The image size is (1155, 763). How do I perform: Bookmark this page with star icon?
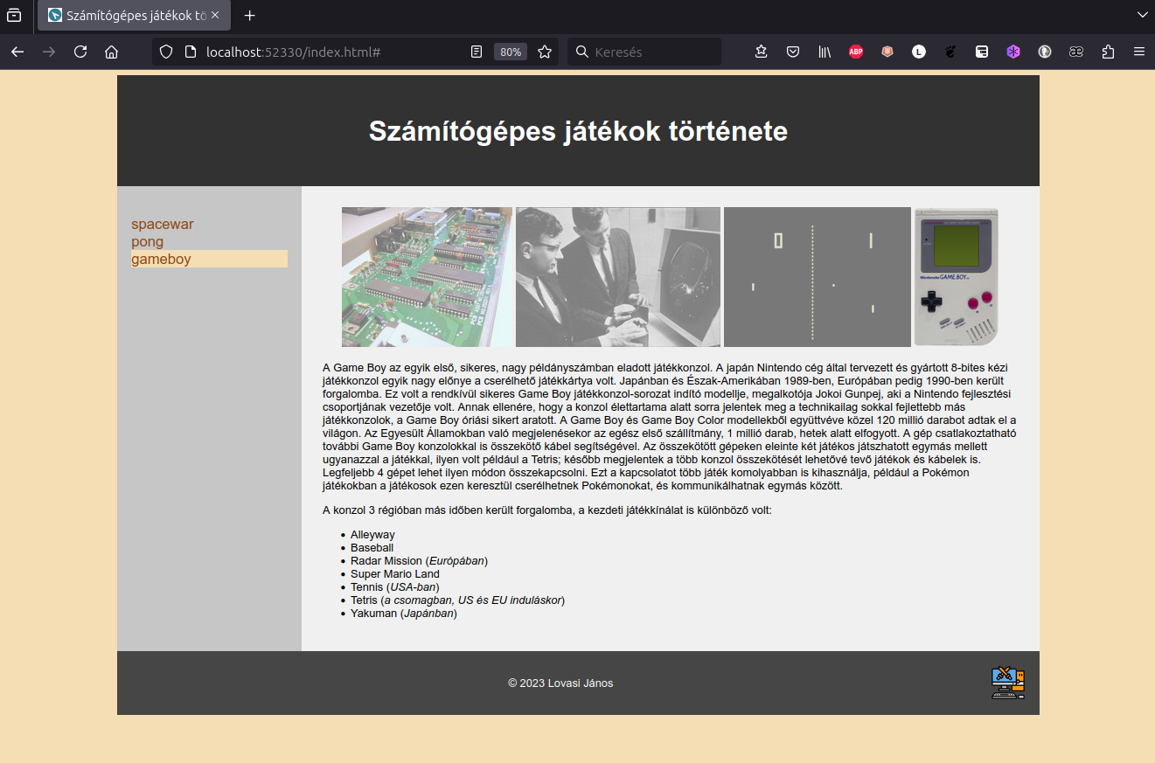click(545, 52)
